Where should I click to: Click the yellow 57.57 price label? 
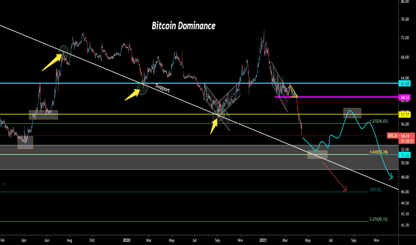click(405, 114)
